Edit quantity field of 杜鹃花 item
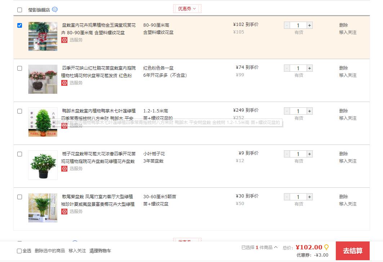 298,68
